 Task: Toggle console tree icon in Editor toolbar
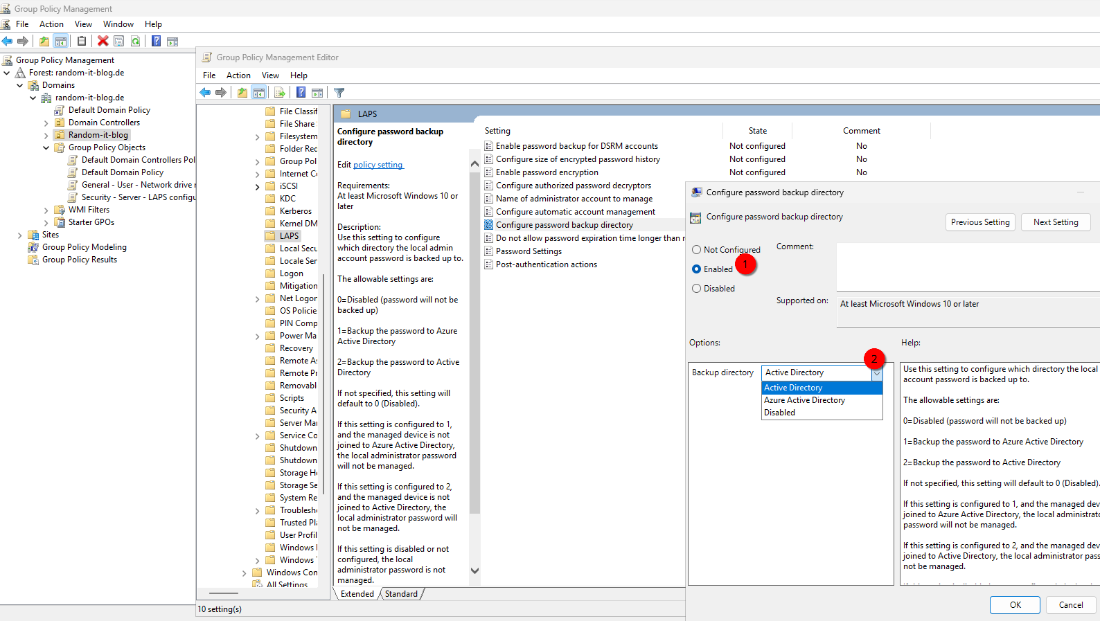click(x=259, y=93)
